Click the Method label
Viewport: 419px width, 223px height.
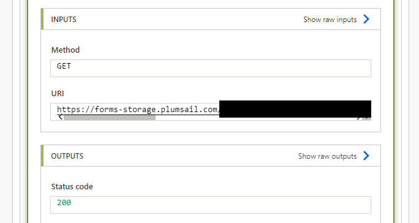(x=66, y=50)
